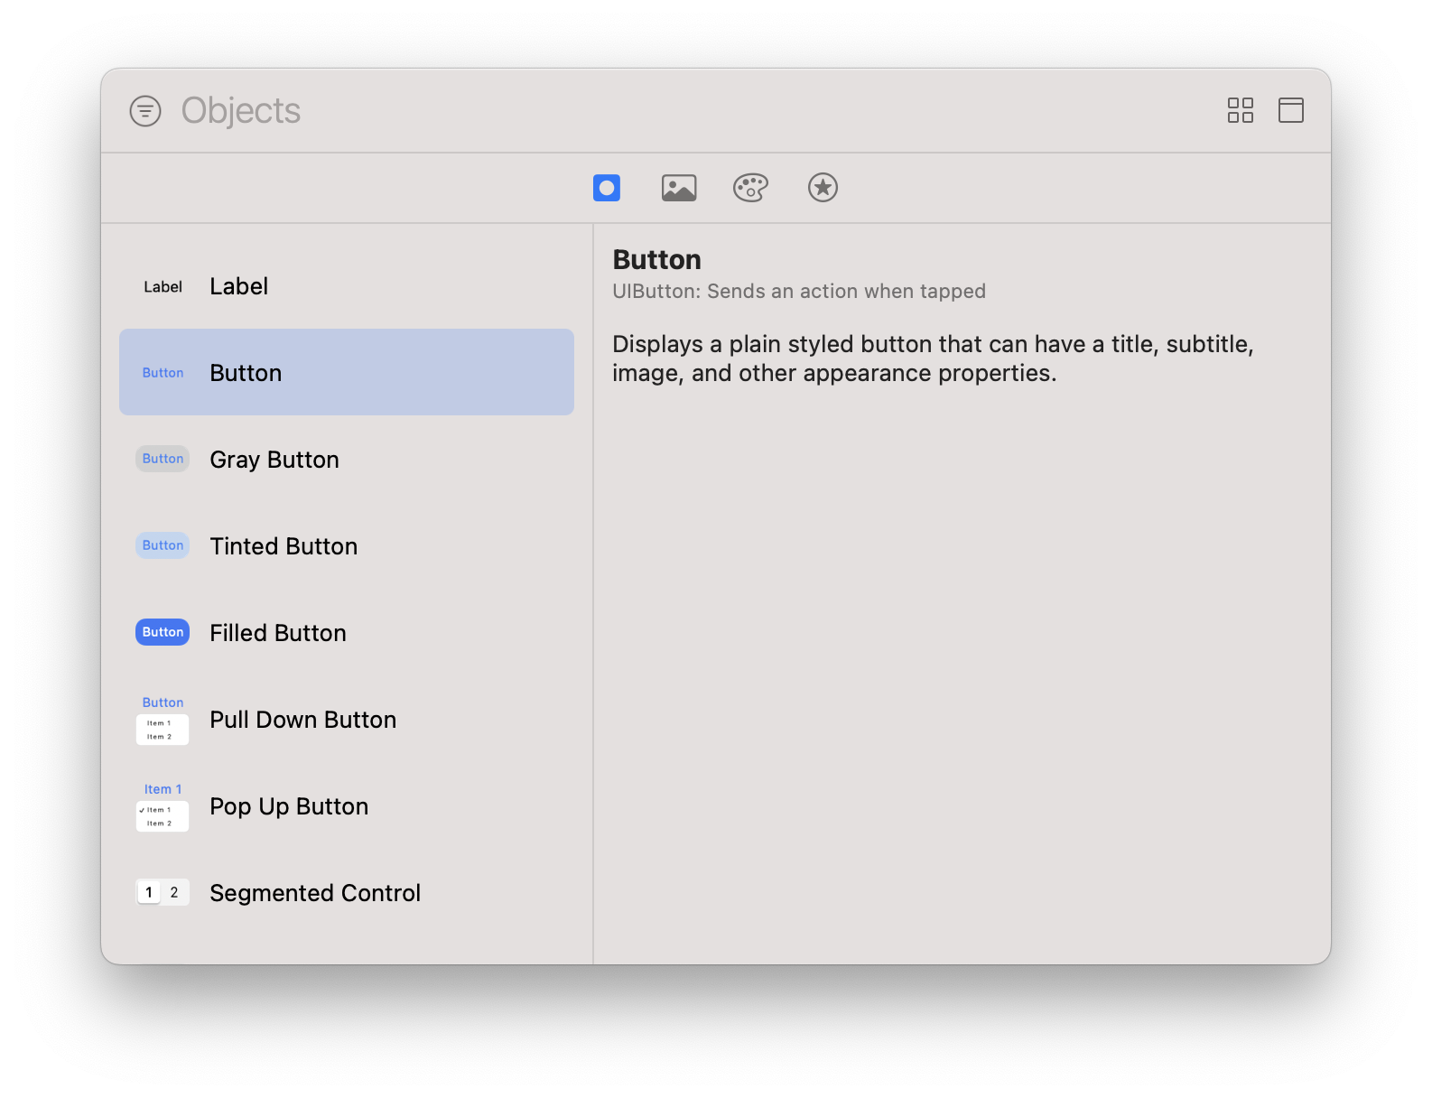
Task: Choose the Pull Down Button row
Action: 347,719
